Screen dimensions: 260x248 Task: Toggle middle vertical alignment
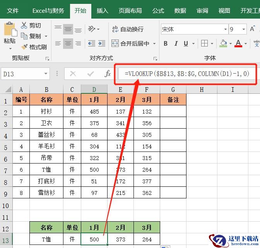[68, 29]
